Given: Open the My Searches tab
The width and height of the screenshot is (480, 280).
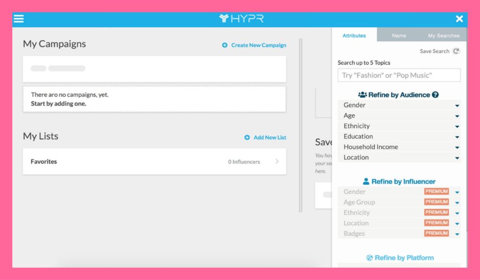Looking at the screenshot, I should coord(443,36).
